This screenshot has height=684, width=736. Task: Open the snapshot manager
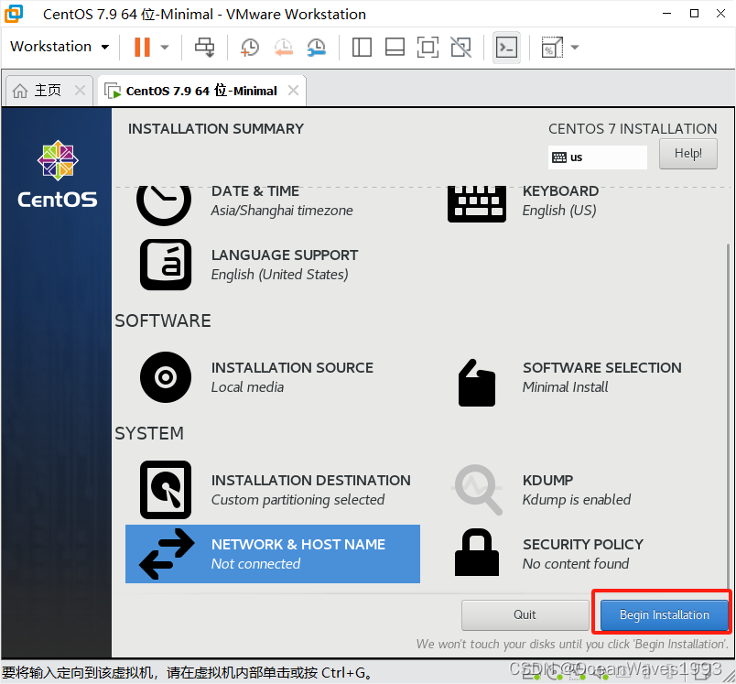[x=317, y=47]
